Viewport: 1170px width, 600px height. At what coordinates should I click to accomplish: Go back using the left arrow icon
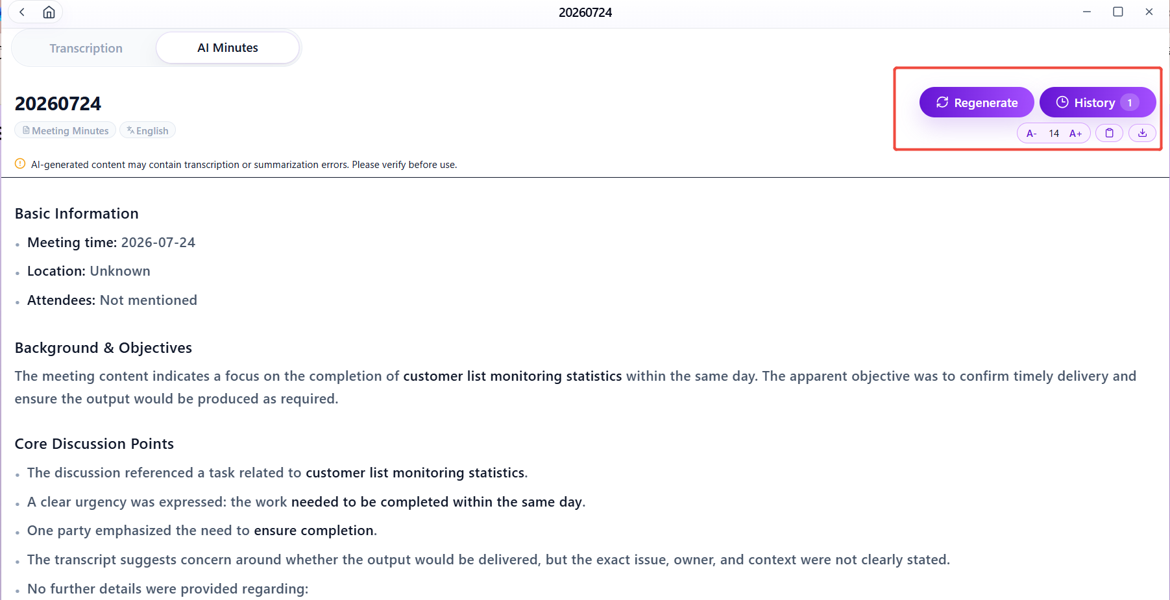point(22,12)
